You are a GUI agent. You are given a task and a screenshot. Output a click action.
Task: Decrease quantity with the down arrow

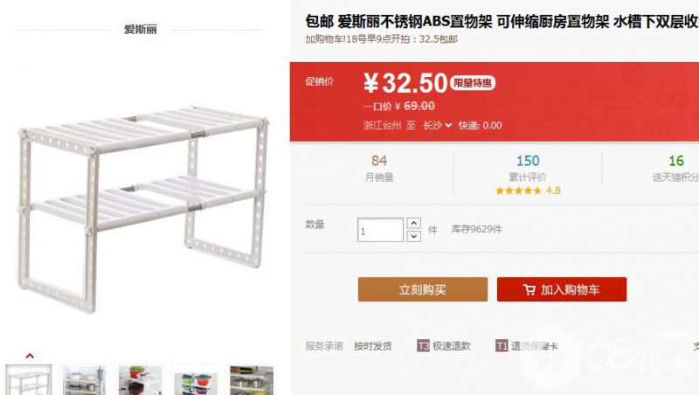(414, 236)
